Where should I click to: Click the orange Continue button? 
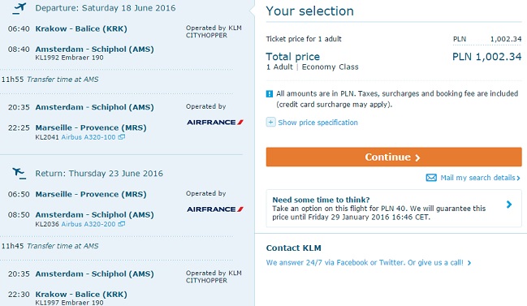(394, 157)
